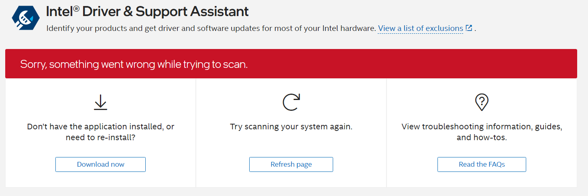This screenshot has width=588, height=196.
Task: Click 'Sorry, something went wrong' message text
Action: 134,64
